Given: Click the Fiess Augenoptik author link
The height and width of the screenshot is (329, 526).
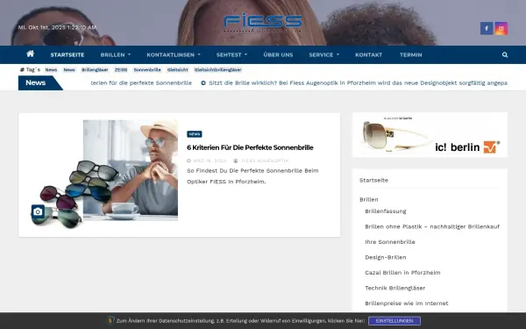Looking at the screenshot, I should tap(265, 161).
